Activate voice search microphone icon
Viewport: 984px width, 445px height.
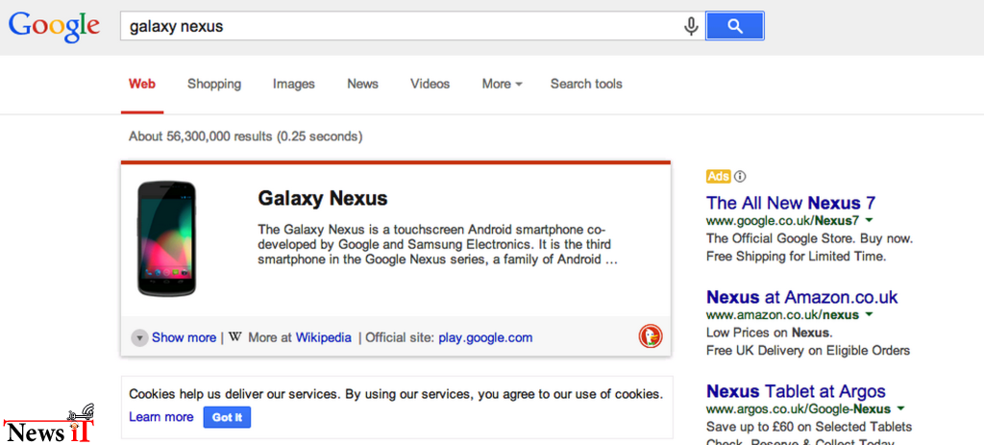pos(691,26)
